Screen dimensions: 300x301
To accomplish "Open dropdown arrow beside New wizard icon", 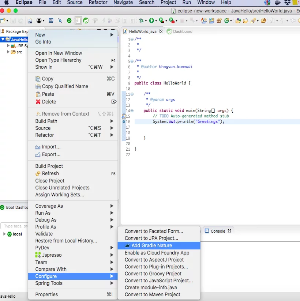I will coord(7,21).
